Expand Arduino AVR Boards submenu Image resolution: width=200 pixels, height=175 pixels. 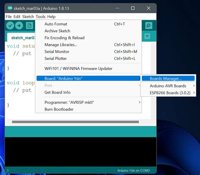(168, 86)
